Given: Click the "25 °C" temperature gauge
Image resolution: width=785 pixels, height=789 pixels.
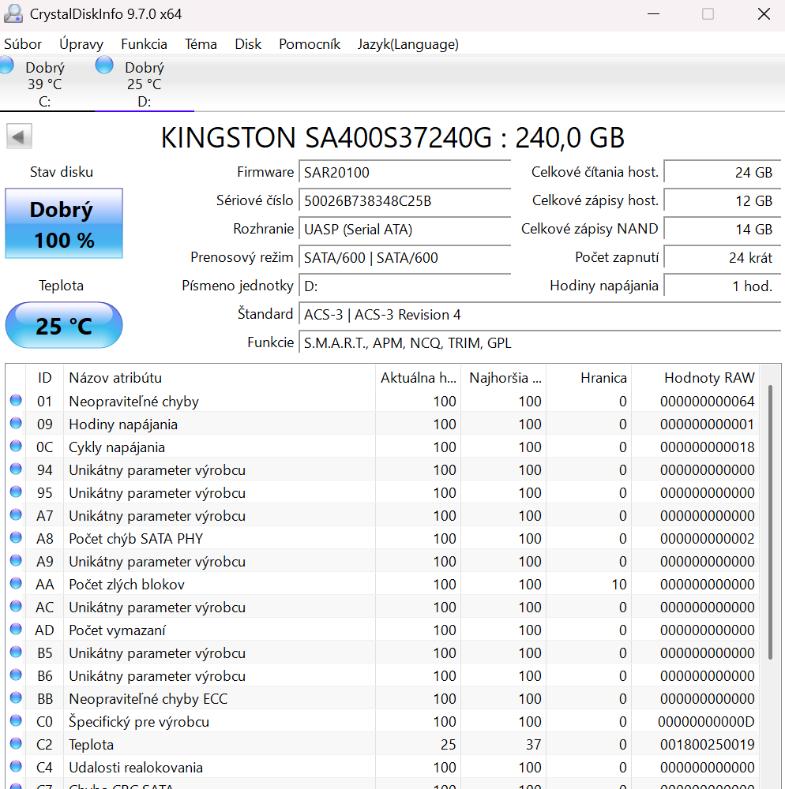Looking at the screenshot, I should click(63, 325).
